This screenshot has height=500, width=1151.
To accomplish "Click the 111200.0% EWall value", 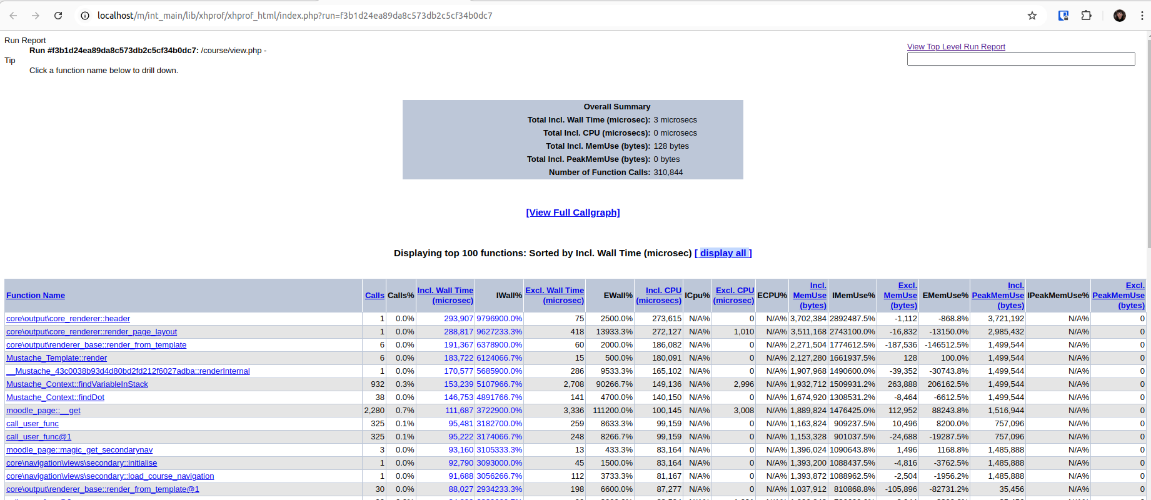I will point(613,411).
